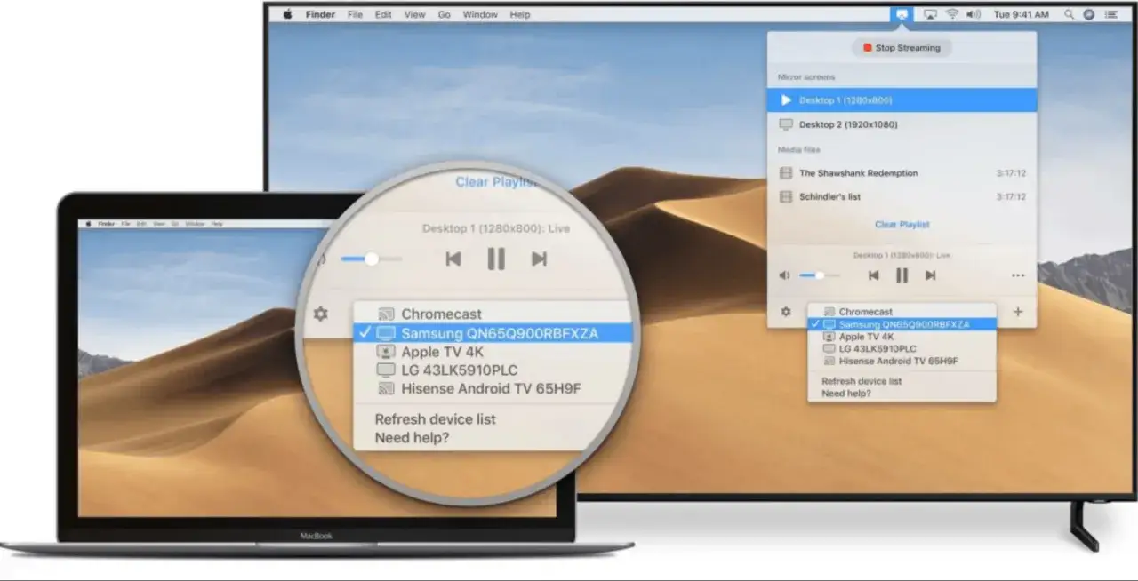Skip to next track in the magnified view
Viewport: 1138px width, 581px height.
pyautogui.click(x=539, y=259)
